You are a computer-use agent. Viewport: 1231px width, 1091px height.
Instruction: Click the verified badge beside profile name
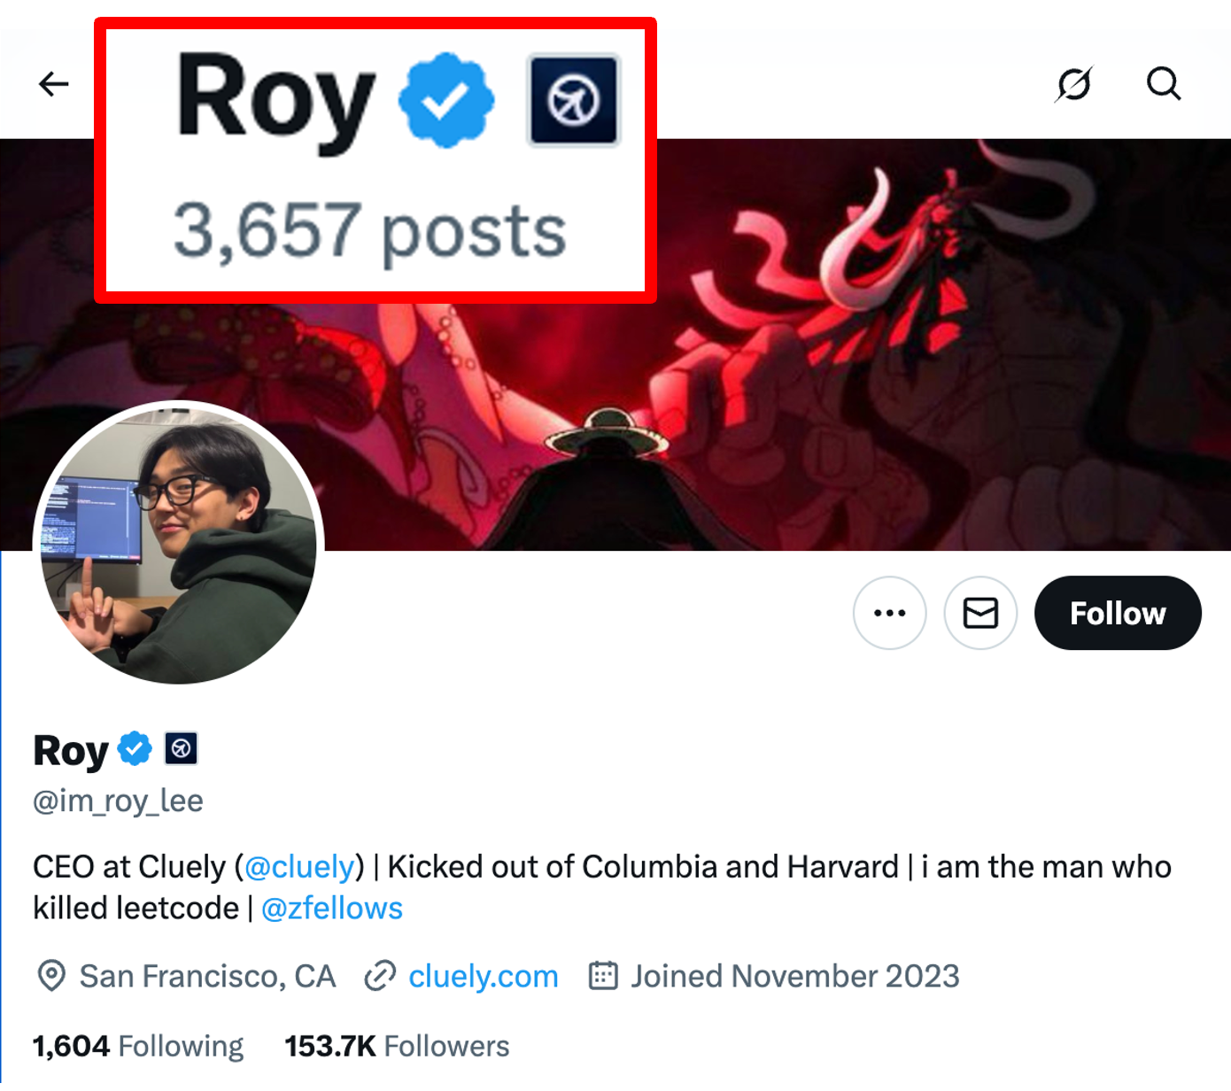point(135,749)
